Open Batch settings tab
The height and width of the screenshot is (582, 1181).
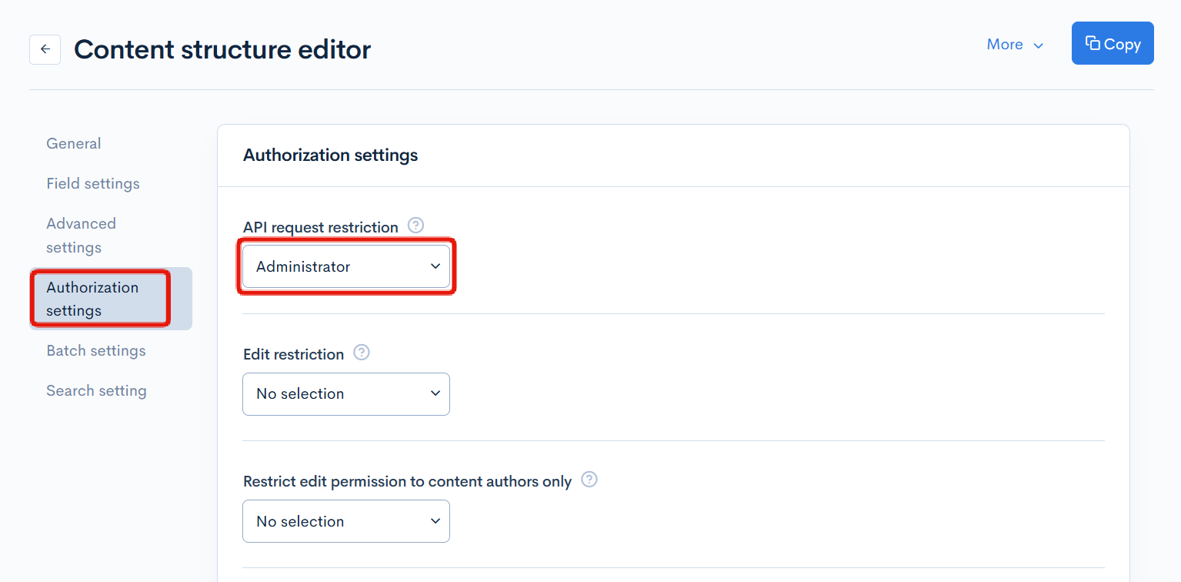(96, 350)
